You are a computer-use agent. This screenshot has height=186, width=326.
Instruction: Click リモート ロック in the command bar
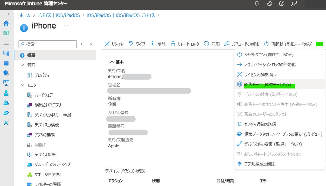(185, 44)
